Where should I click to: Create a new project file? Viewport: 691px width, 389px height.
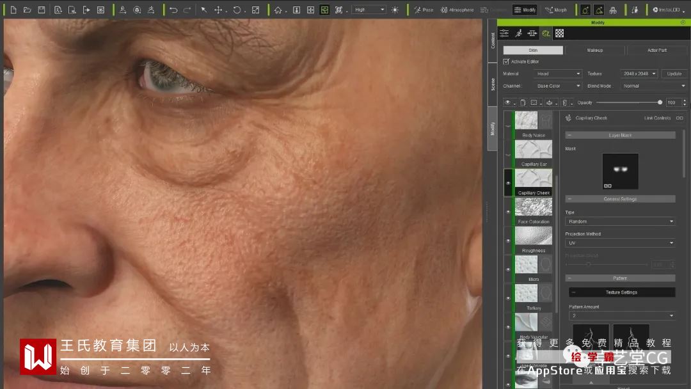click(x=13, y=10)
